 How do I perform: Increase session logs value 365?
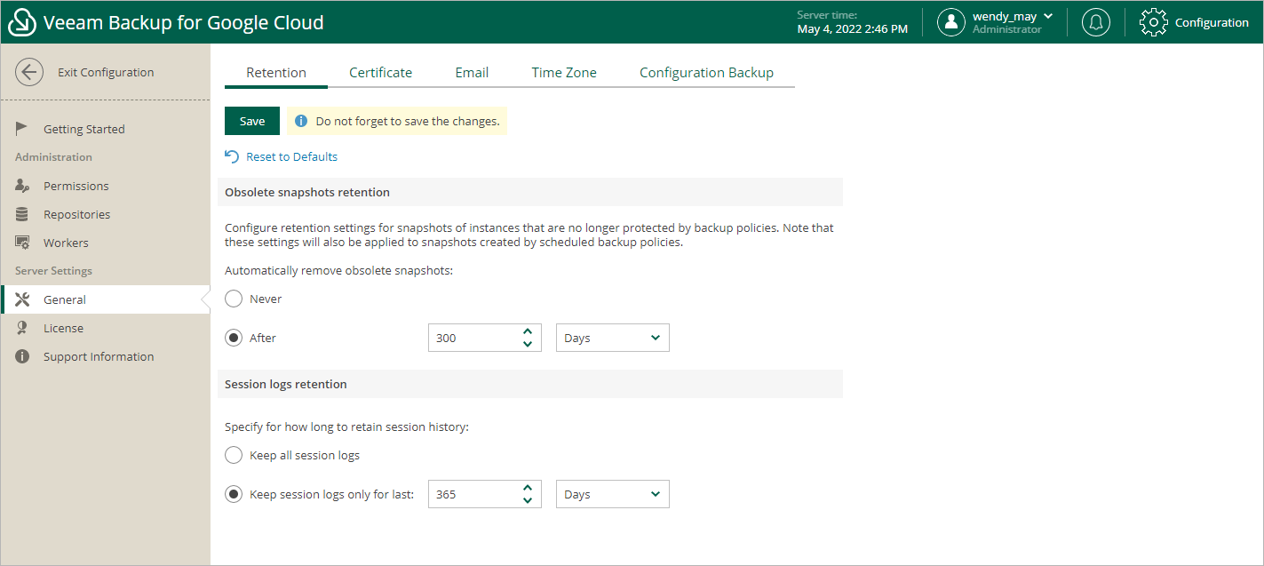click(x=528, y=488)
